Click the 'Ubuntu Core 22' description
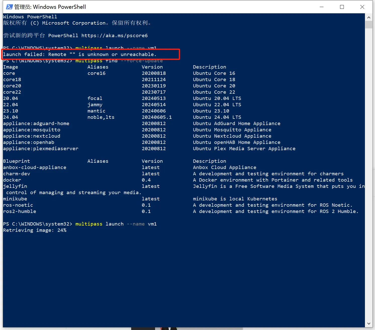This screenshot has width=375, height=330. [x=214, y=92]
